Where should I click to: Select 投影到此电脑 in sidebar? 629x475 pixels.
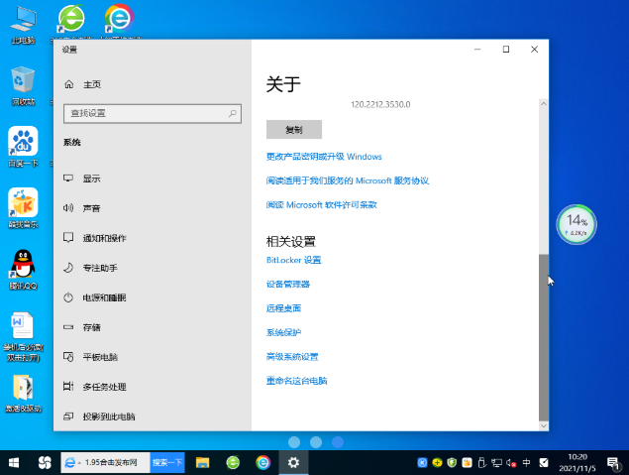click(108, 416)
